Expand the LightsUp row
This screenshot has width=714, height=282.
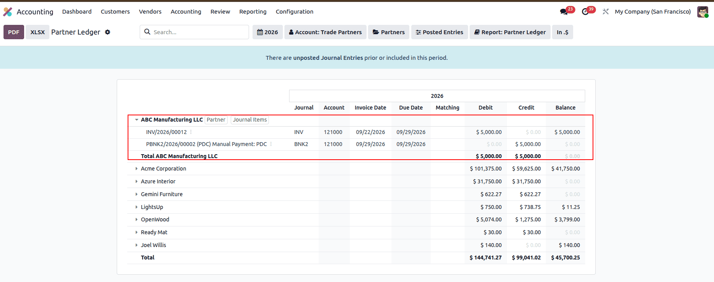pyautogui.click(x=137, y=207)
